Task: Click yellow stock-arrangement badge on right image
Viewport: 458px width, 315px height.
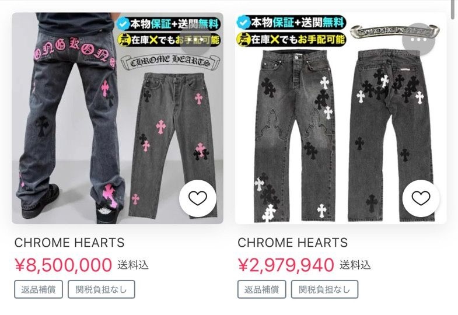Action: click(x=244, y=38)
